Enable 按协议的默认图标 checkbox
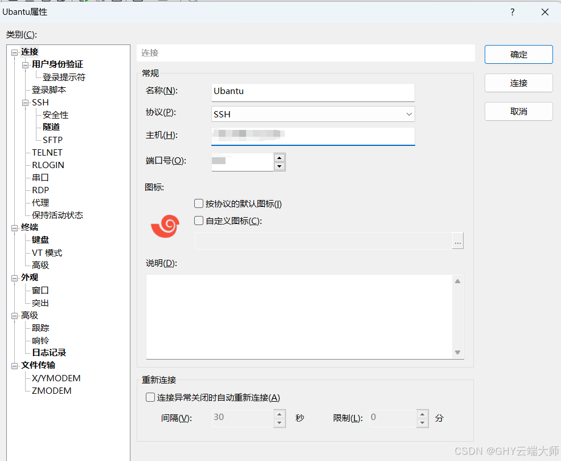Viewport: 561px width, 461px height. (x=199, y=203)
